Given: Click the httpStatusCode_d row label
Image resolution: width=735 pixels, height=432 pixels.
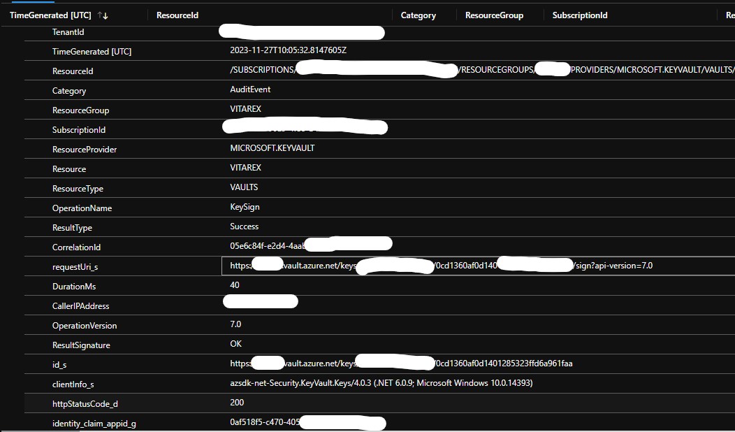Looking at the screenshot, I should pyautogui.click(x=85, y=404).
